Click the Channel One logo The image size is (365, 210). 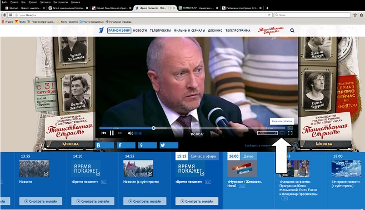click(x=101, y=30)
